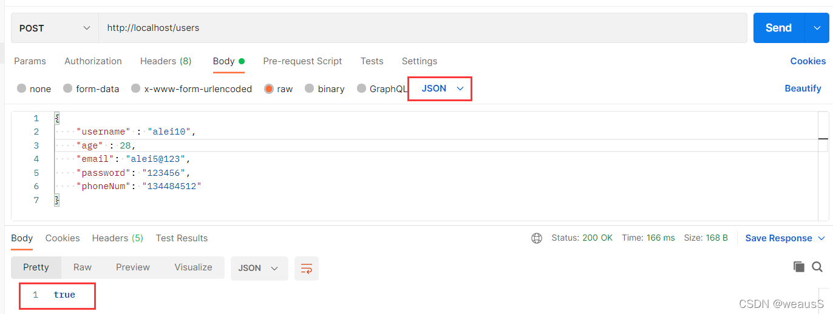Select the binary body type

324,89
